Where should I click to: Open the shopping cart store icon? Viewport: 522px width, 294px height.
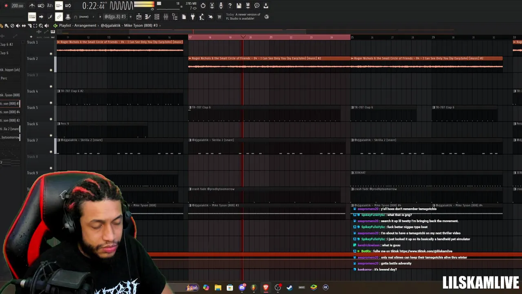219,17
